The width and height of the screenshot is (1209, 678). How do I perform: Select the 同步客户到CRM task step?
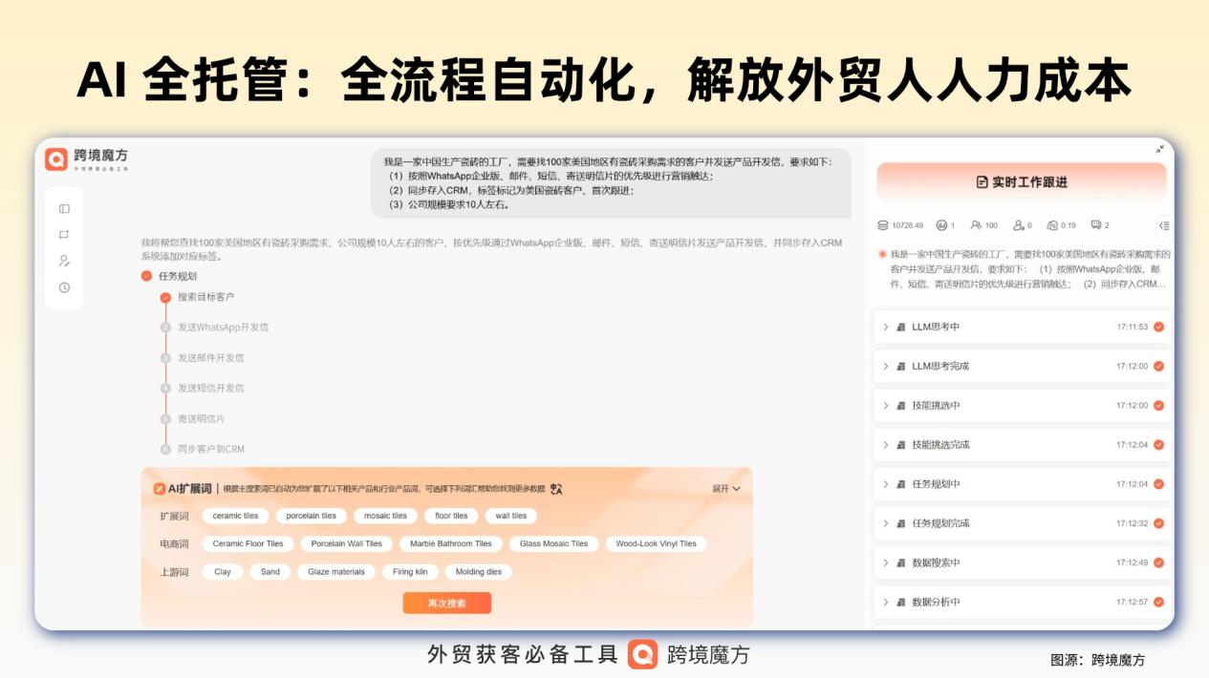pos(210,449)
